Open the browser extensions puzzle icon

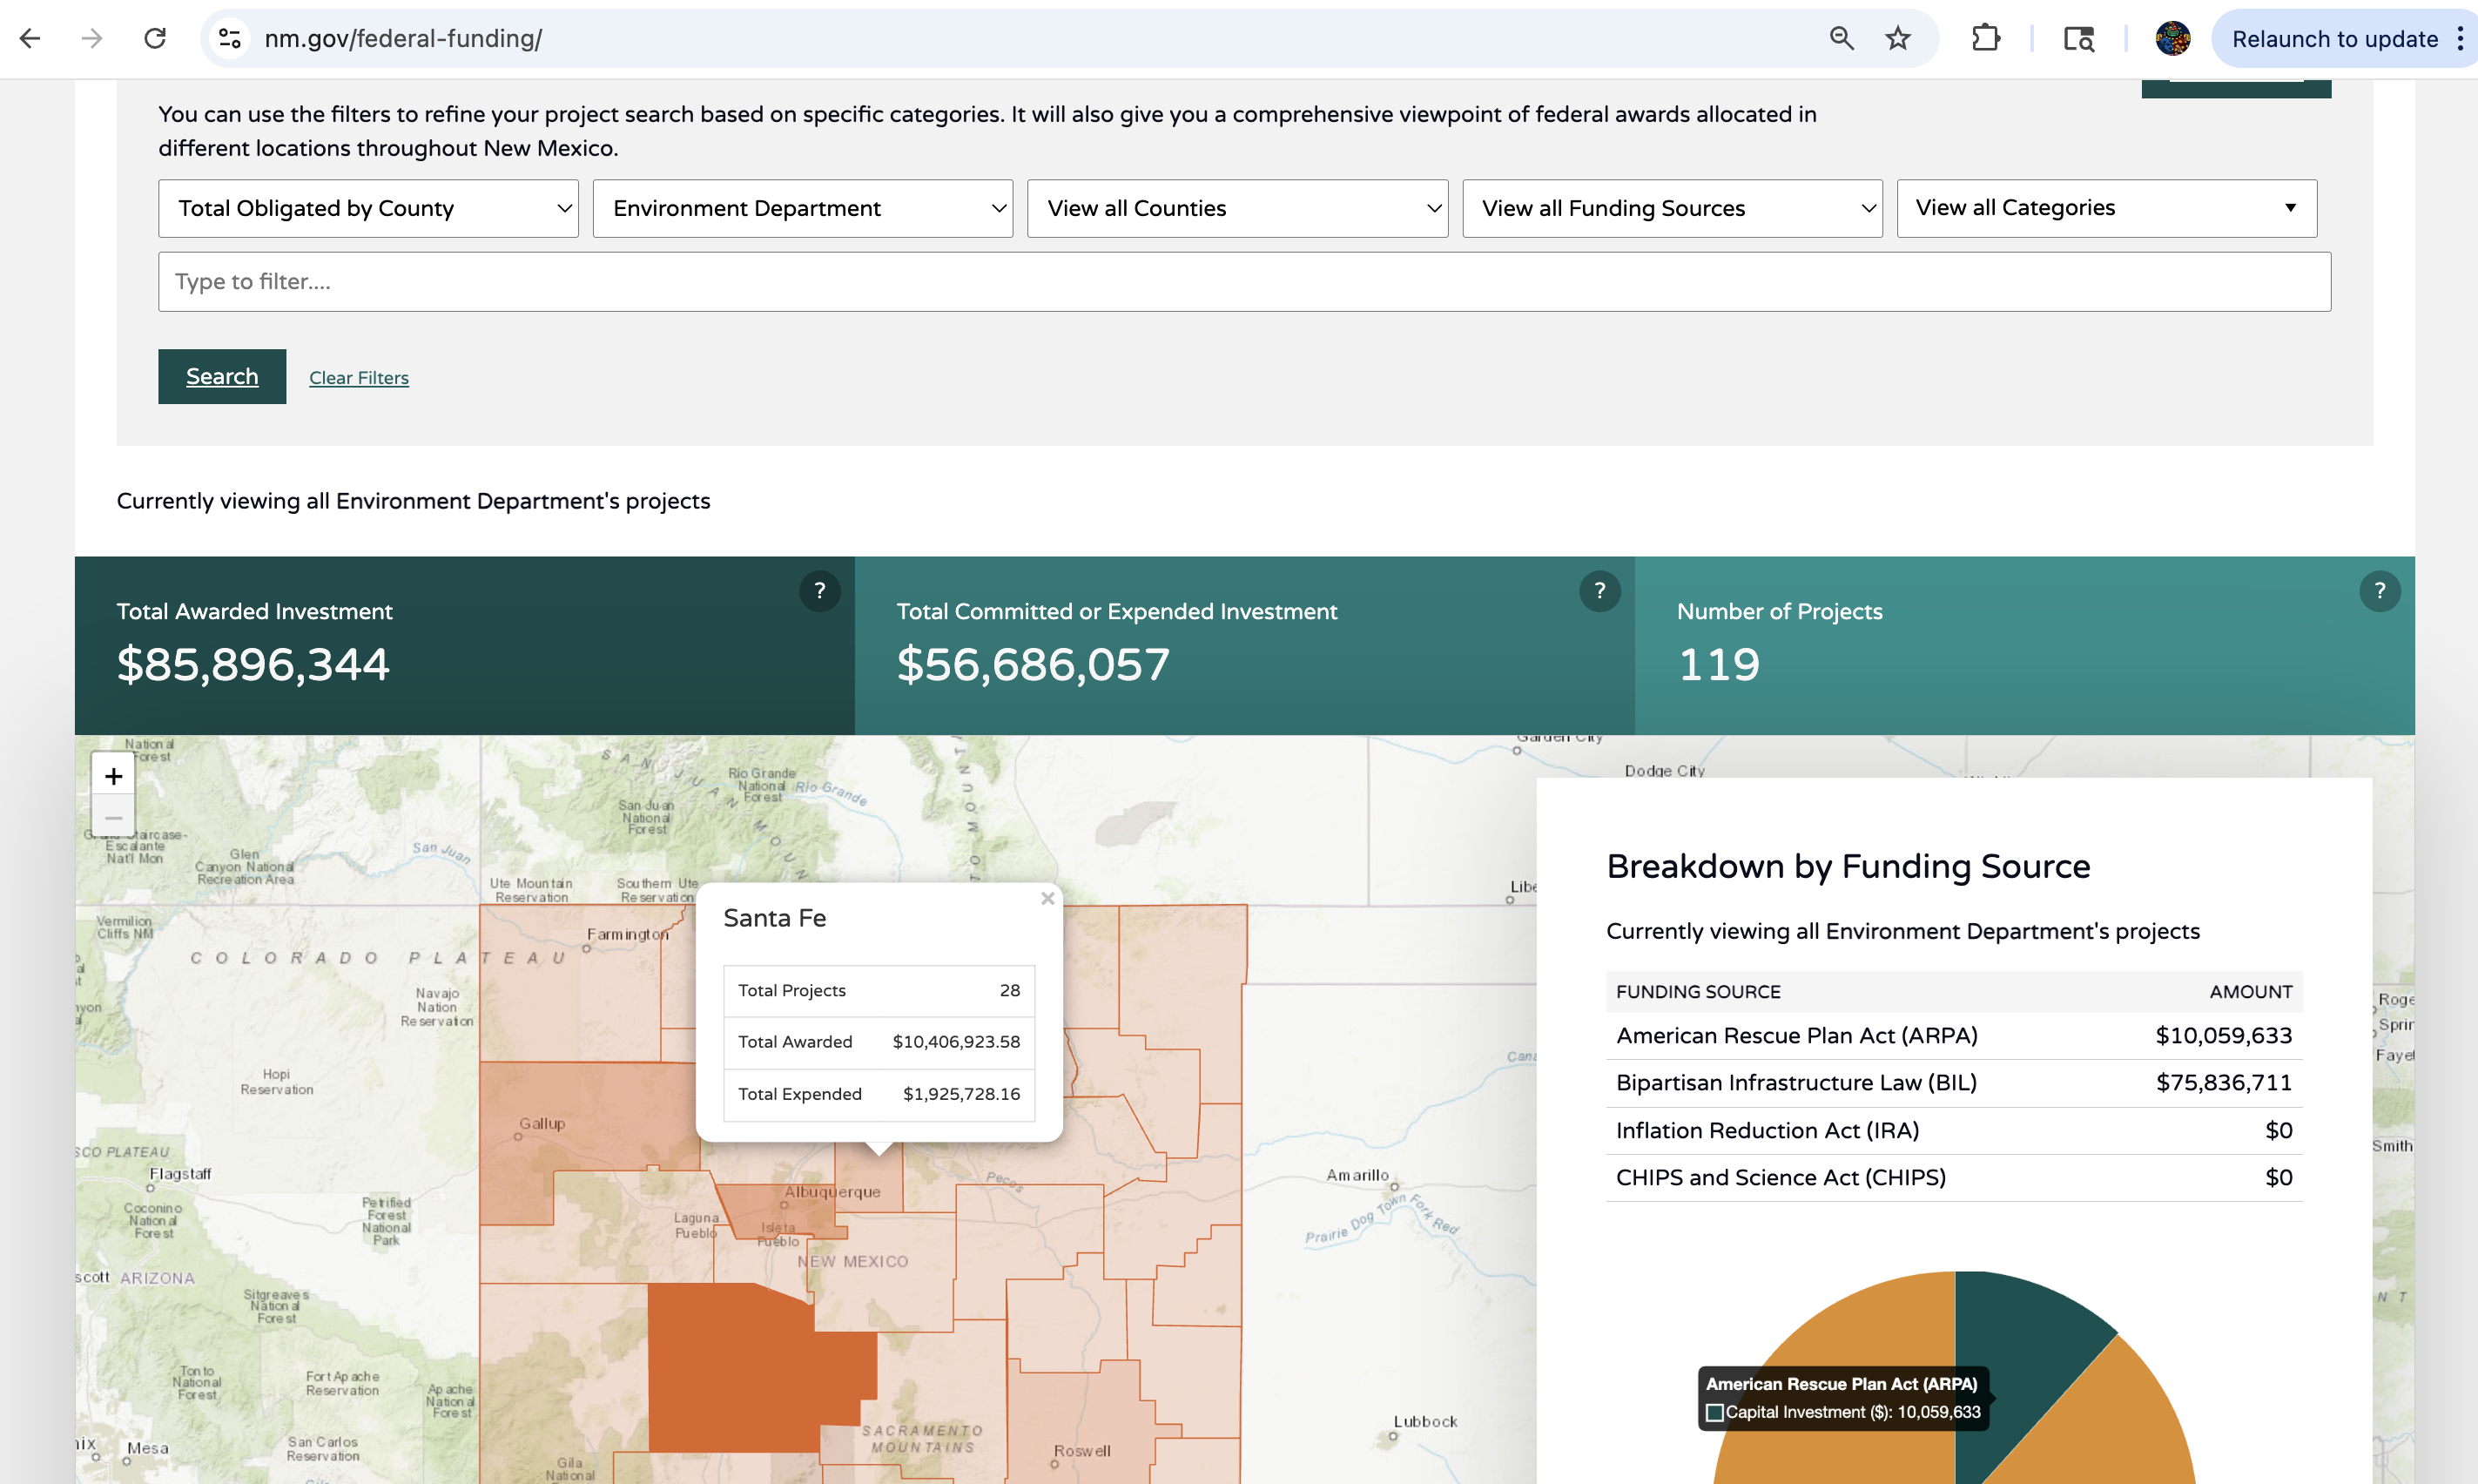coord(1985,38)
